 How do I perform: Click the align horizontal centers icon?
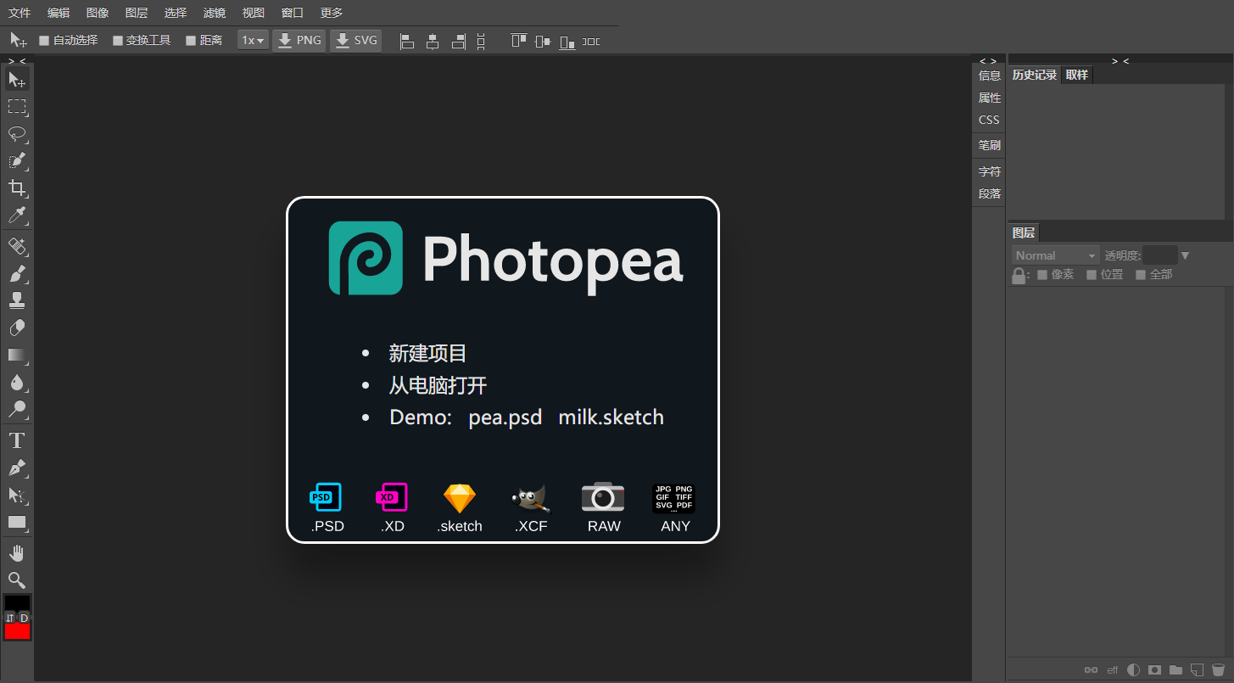[433, 41]
